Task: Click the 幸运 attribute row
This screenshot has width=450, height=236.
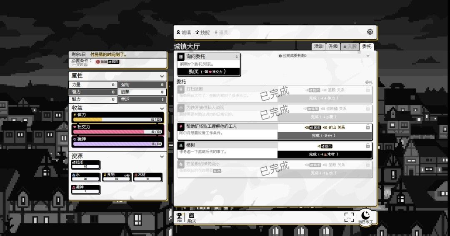Action: [142, 99]
